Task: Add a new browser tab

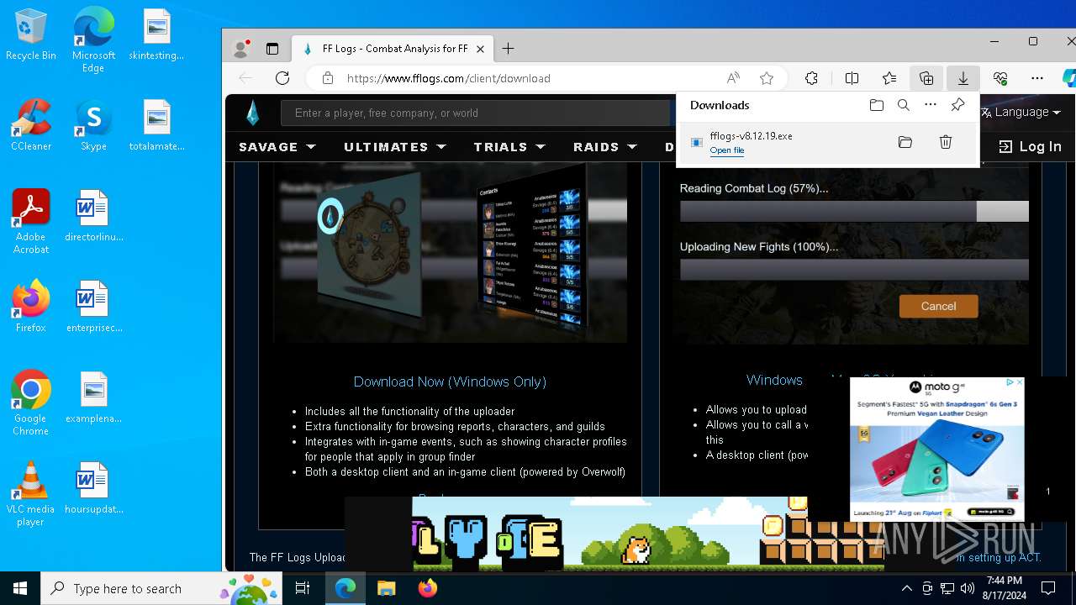Action: 508,49
